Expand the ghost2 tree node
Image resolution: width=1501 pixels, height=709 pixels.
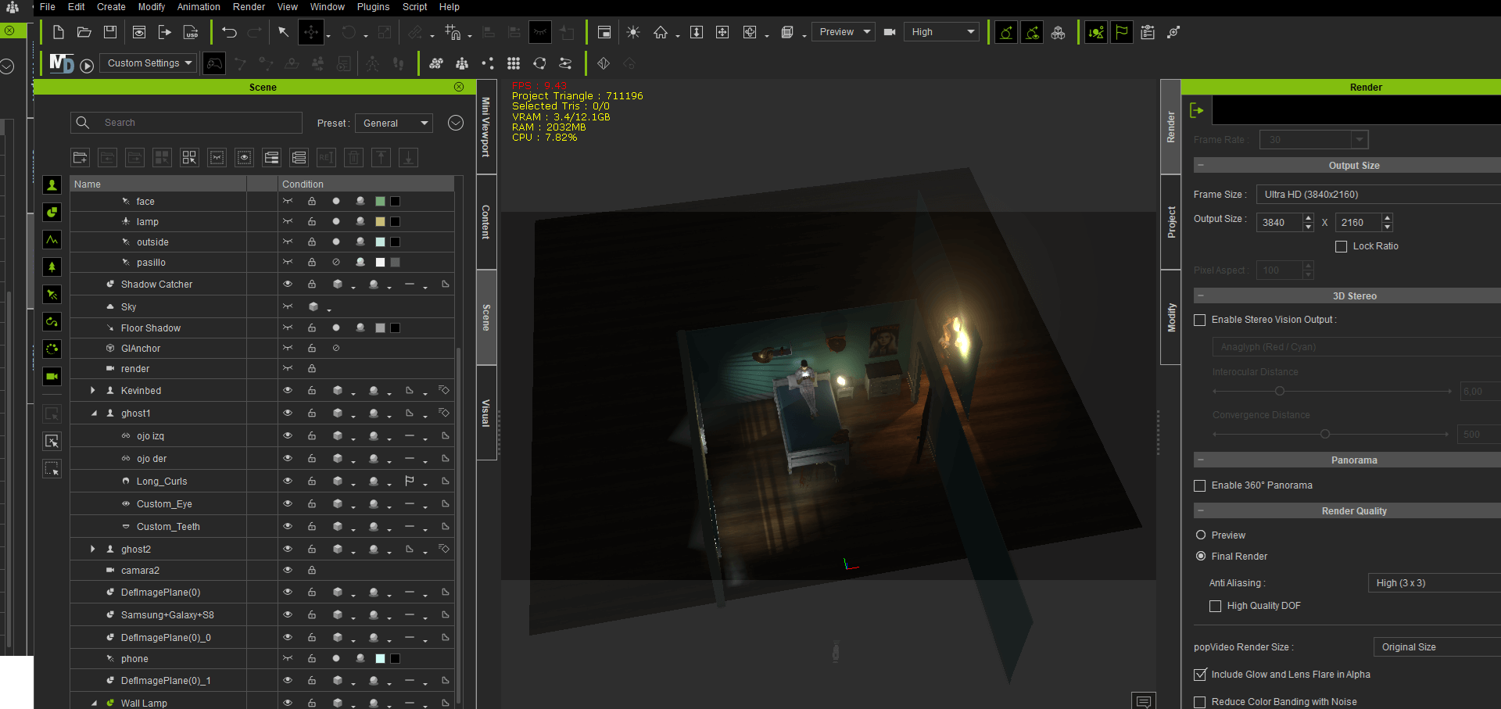click(x=93, y=549)
